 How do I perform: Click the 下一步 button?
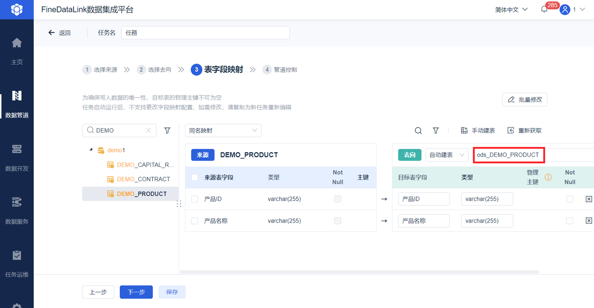tap(136, 292)
